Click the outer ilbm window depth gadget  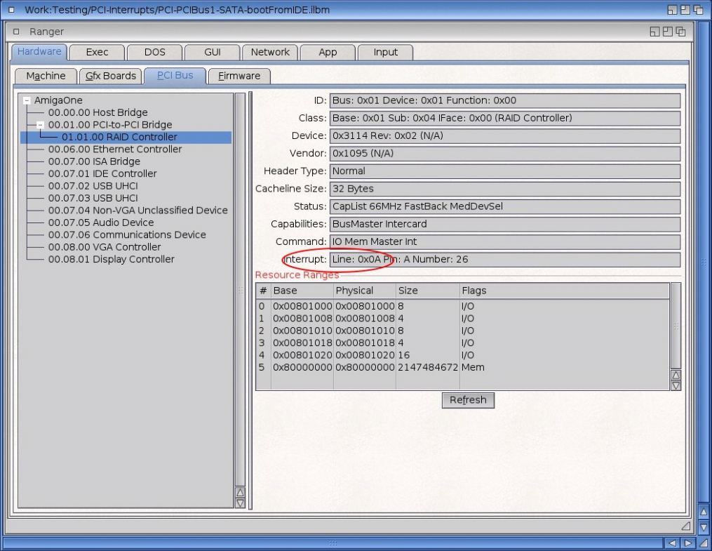(698, 10)
